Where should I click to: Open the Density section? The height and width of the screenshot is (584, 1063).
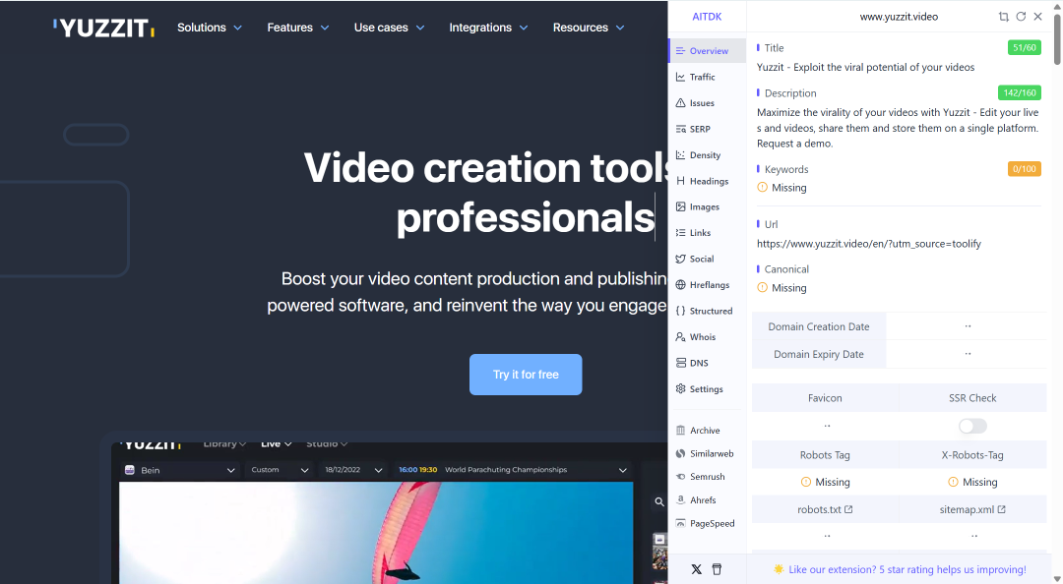coord(707,155)
